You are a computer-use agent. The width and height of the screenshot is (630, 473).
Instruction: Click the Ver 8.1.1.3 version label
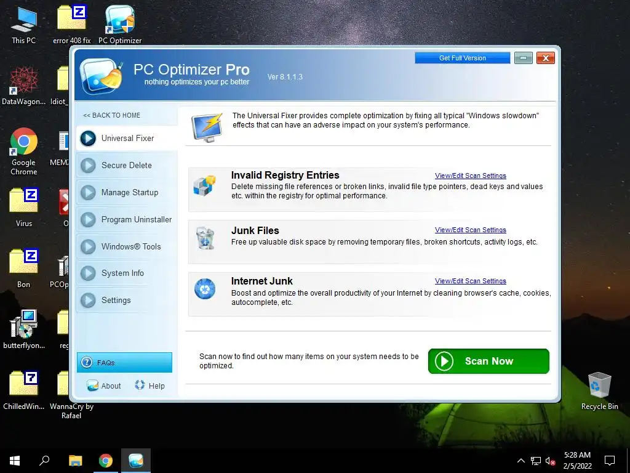tap(285, 77)
